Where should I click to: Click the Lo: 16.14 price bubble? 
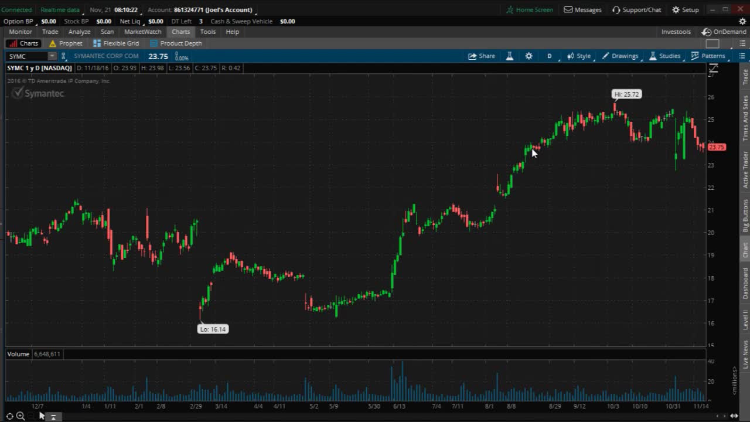tap(213, 329)
